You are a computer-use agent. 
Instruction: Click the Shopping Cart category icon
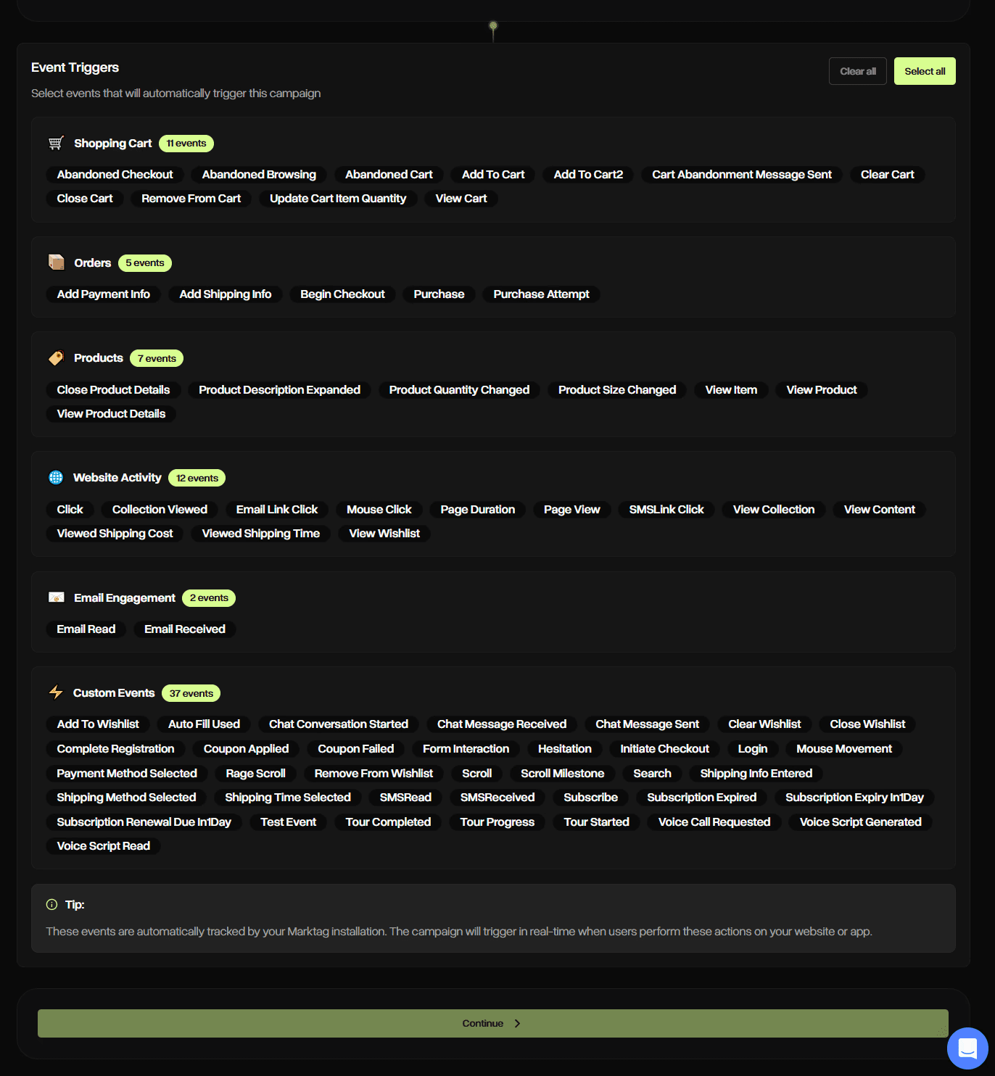(56, 143)
